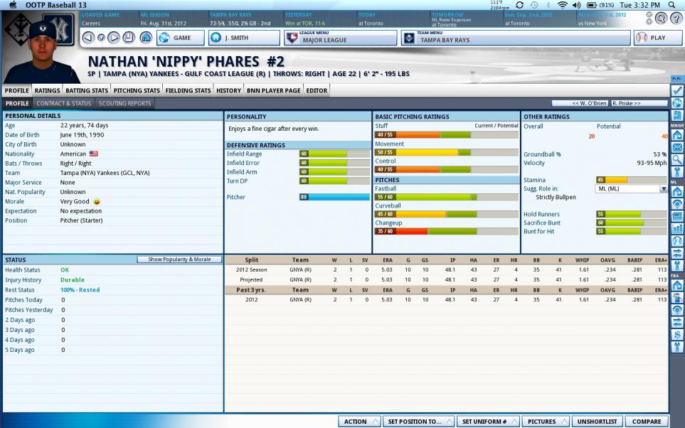Click the 2012 Season stats row
685x428 pixels.
(x=446, y=270)
